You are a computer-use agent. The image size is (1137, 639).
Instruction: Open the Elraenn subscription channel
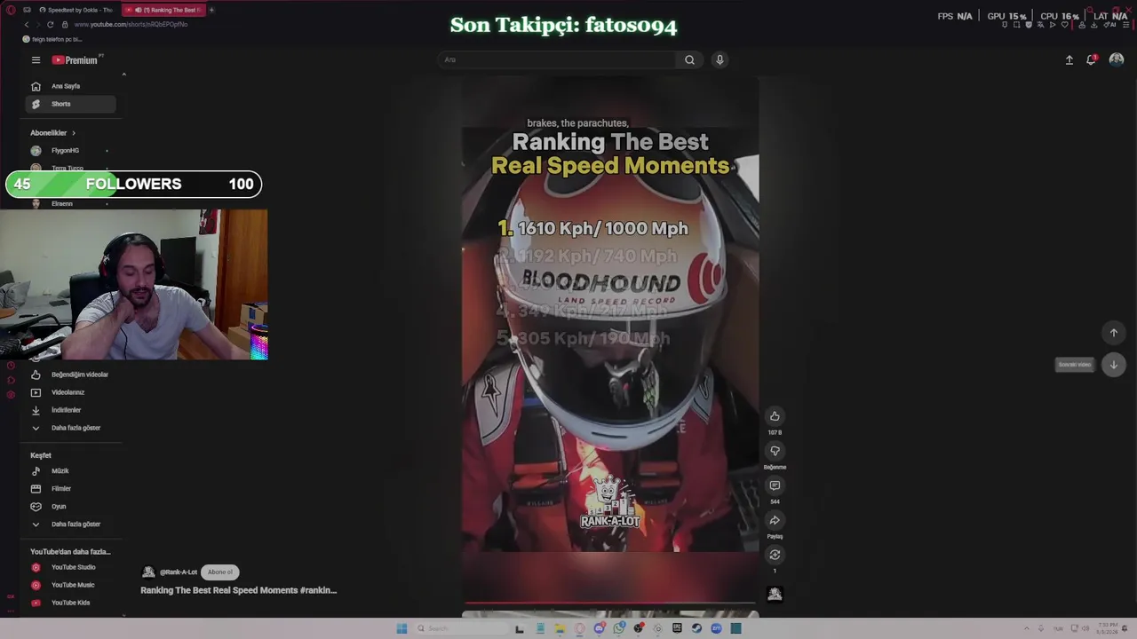[69, 203]
